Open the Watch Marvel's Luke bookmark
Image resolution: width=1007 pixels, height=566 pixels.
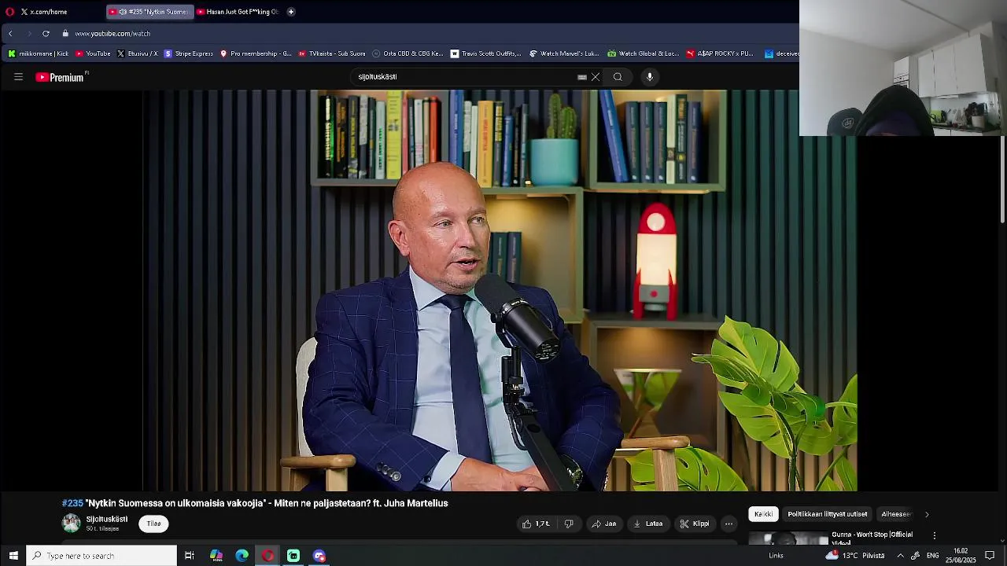click(x=564, y=53)
